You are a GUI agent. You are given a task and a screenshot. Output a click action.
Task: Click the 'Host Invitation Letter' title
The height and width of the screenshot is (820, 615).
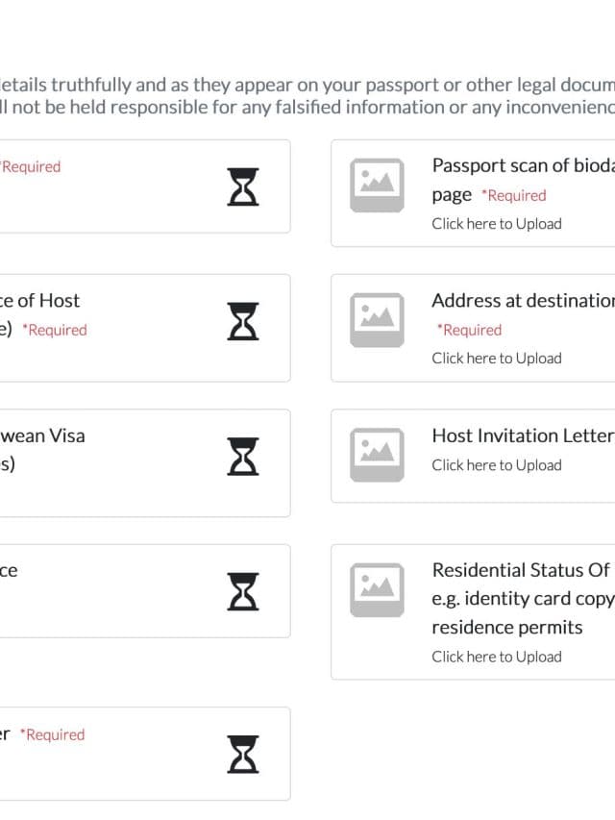[522, 435]
